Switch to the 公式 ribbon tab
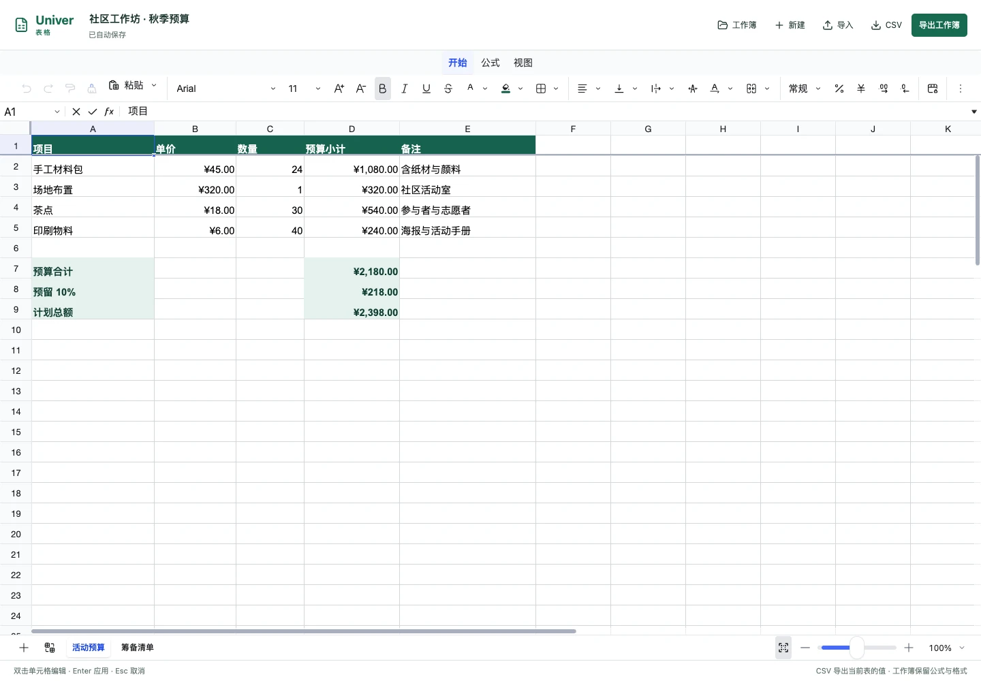Screen dimensions: 981x681 click(x=490, y=63)
